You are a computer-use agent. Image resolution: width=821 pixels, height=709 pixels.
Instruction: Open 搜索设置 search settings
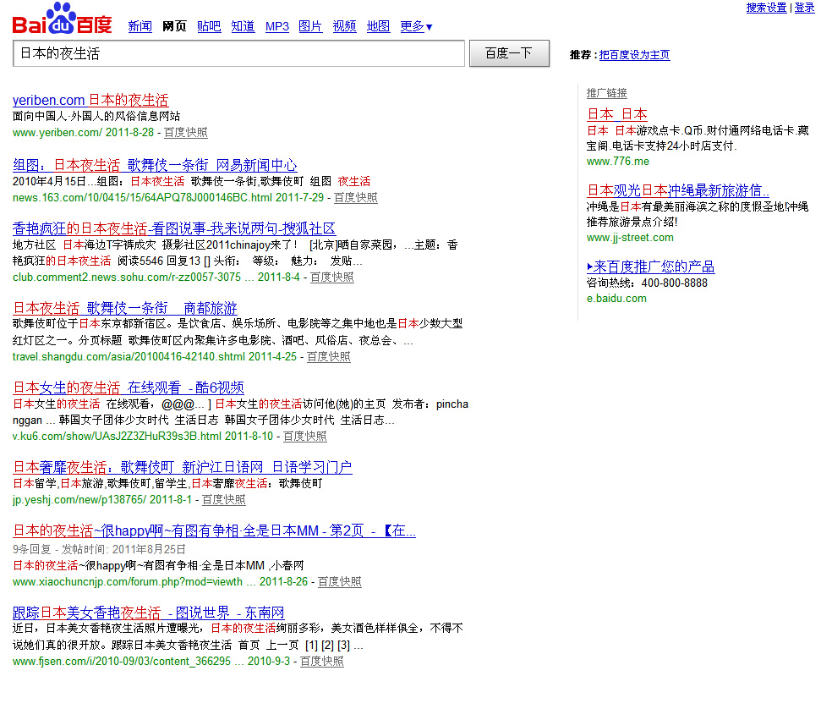click(x=766, y=8)
